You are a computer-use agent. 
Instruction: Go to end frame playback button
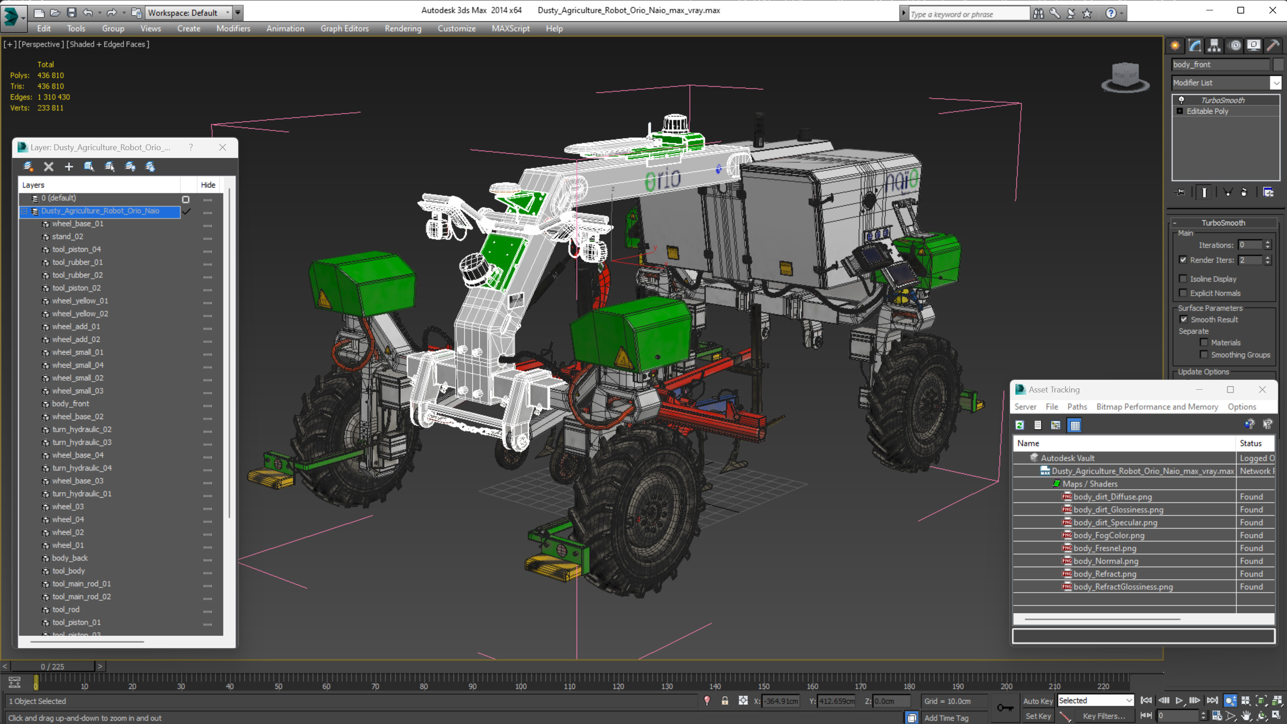pyautogui.click(x=1213, y=701)
